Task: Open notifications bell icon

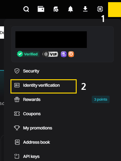Action: pyautogui.click(x=71, y=9)
